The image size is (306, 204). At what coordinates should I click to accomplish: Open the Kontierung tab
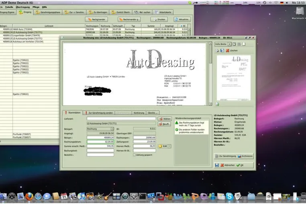pos(139,113)
